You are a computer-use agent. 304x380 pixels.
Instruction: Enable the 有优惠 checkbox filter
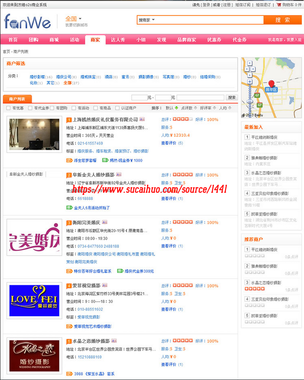(x=8, y=108)
